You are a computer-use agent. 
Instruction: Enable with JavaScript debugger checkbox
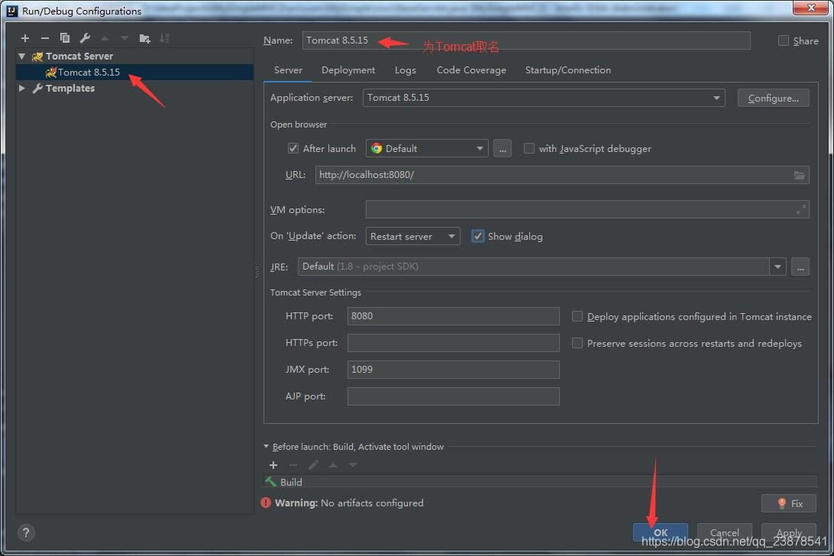pyautogui.click(x=529, y=148)
